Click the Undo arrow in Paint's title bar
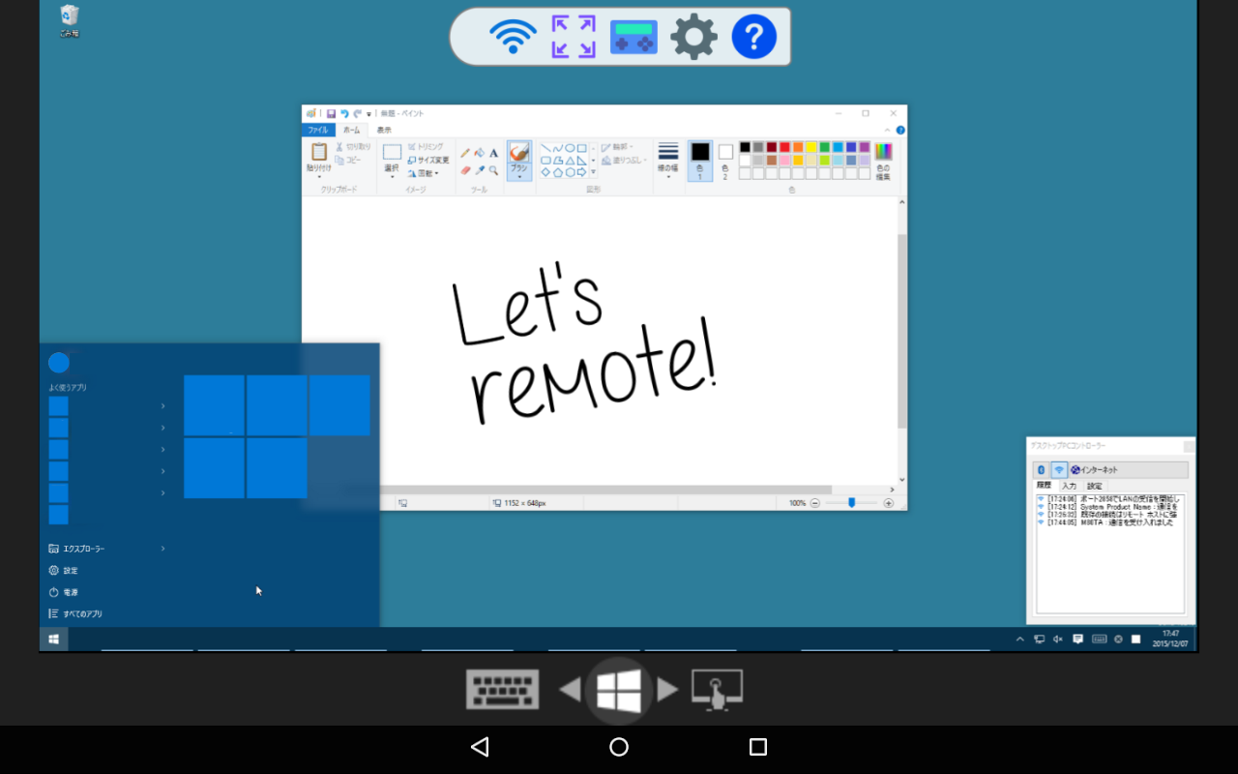The height and width of the screenshot is (774, 1238). point(344,113)
